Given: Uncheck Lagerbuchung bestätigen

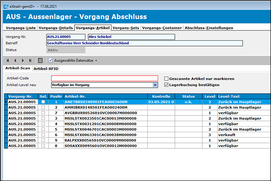Looking at the screenshot, I should click(167, 85).
